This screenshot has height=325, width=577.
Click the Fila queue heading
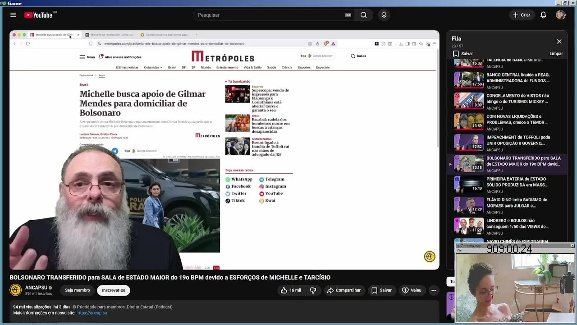click(456, 39)
